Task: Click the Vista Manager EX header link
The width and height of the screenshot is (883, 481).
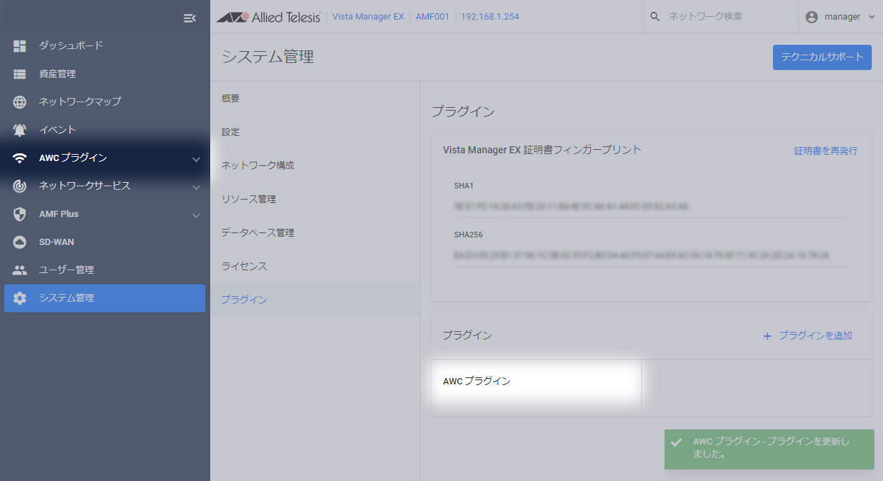Action: tap(368, 17)
